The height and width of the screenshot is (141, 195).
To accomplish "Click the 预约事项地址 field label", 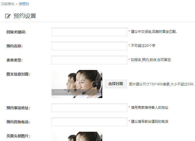I will [x=18, y=108].
